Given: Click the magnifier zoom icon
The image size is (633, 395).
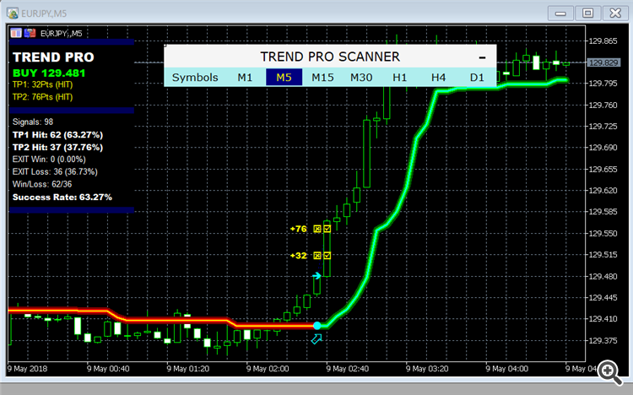Looking at the screenshot, I should (x=609, y=372).
